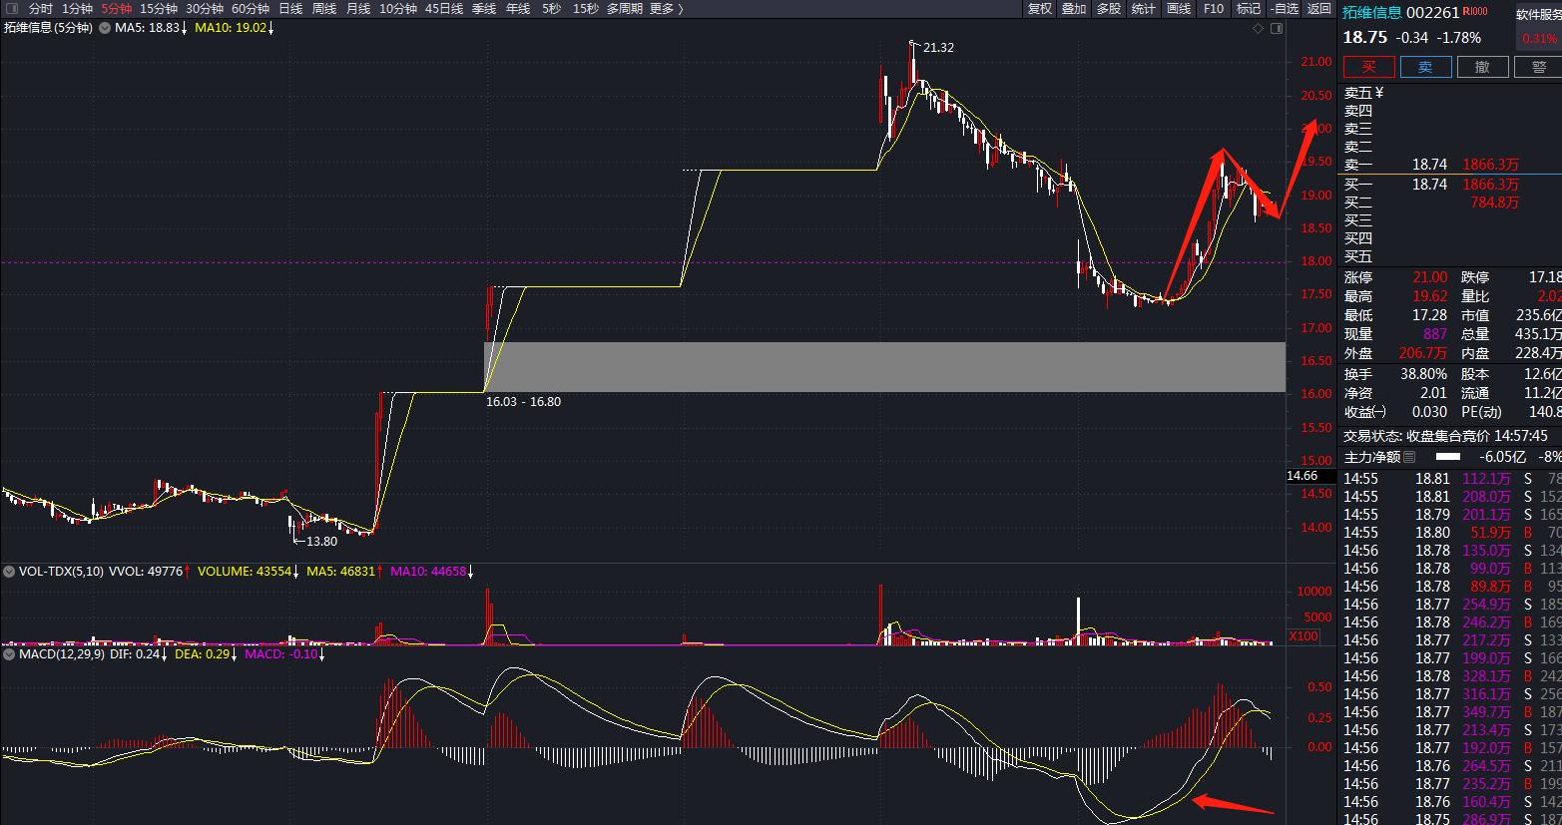1562x825 pixels.
Task: Click the gray gap zone 16.03 - 16.80
Action: coord(884,367)
